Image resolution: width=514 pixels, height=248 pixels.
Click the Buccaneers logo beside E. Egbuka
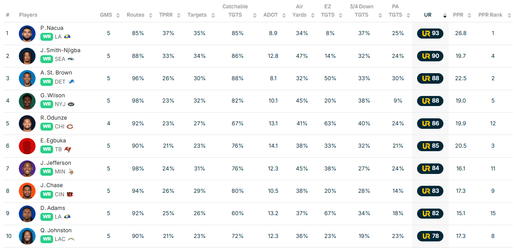pos(67,149)
